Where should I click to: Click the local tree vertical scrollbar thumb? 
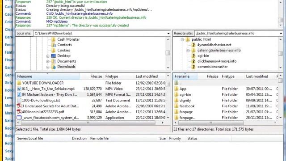pyautogui.click(x=168, y=53)
